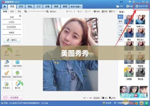The height and width of the screenshot is (106, 150).
Task: Click the 重做 redo button
Action: click(80, 11)
